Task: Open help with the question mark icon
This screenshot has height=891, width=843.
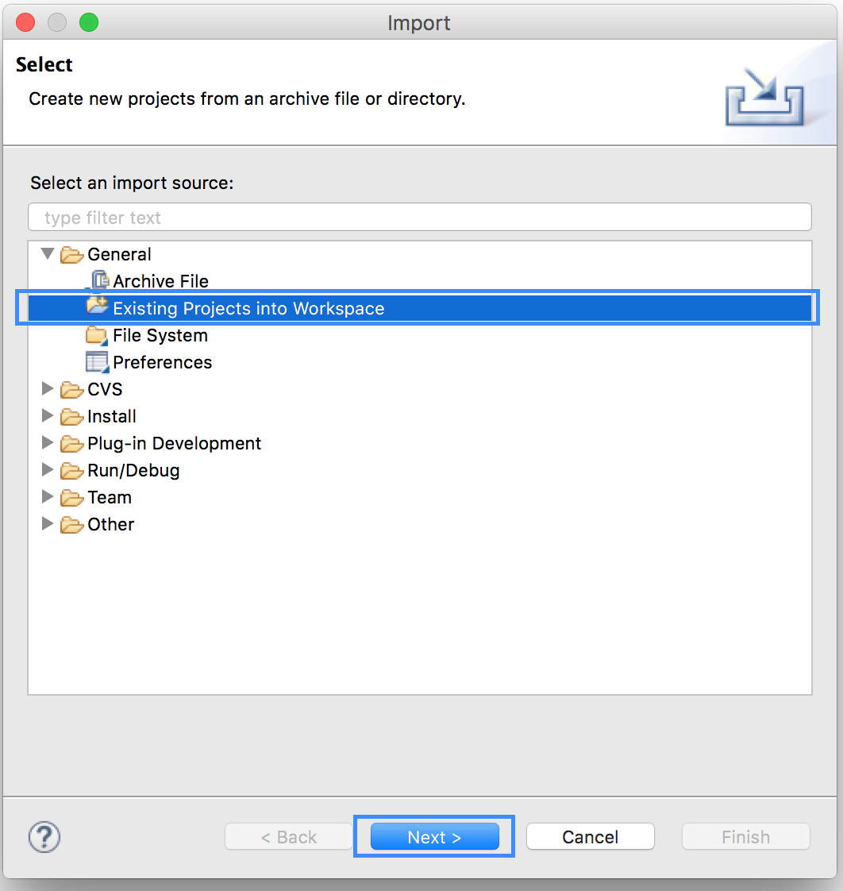Action: [44, 837]
